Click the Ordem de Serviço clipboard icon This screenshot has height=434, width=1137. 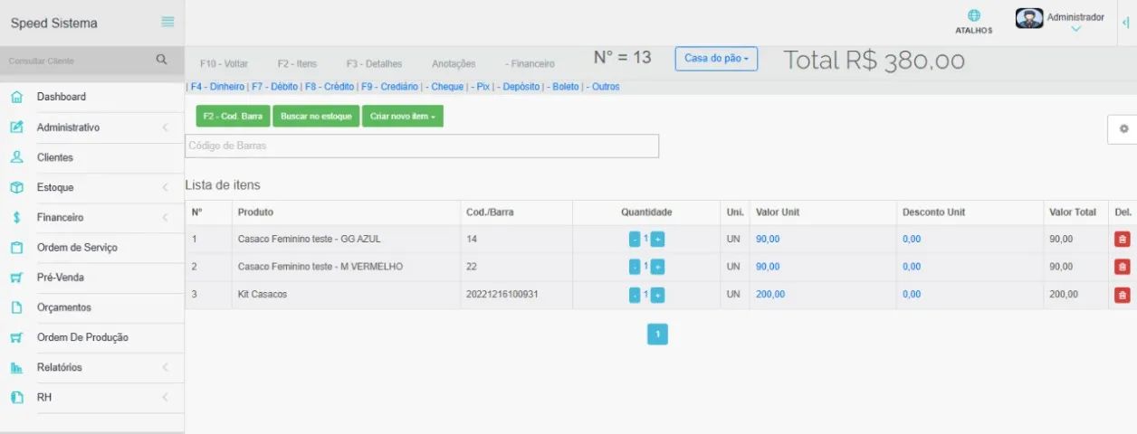[x=16, y=248]
